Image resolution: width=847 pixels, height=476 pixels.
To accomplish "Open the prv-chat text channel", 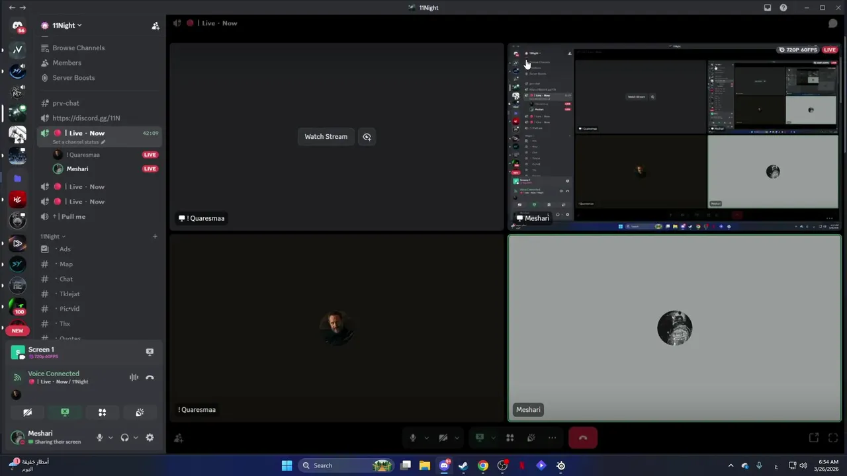I will point(66,103).
